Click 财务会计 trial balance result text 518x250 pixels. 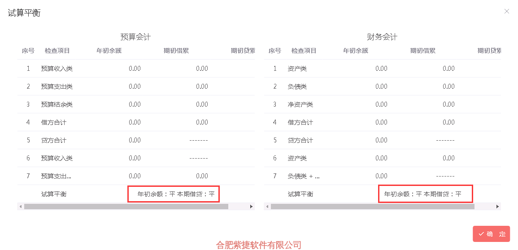(422, 194)
